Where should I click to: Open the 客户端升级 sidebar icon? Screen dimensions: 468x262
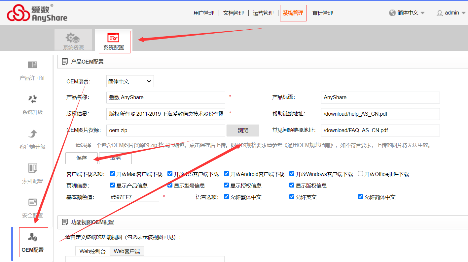tap(33, 133)
